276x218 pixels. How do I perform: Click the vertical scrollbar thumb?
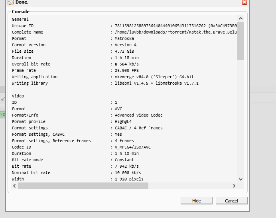pos(241,40)
